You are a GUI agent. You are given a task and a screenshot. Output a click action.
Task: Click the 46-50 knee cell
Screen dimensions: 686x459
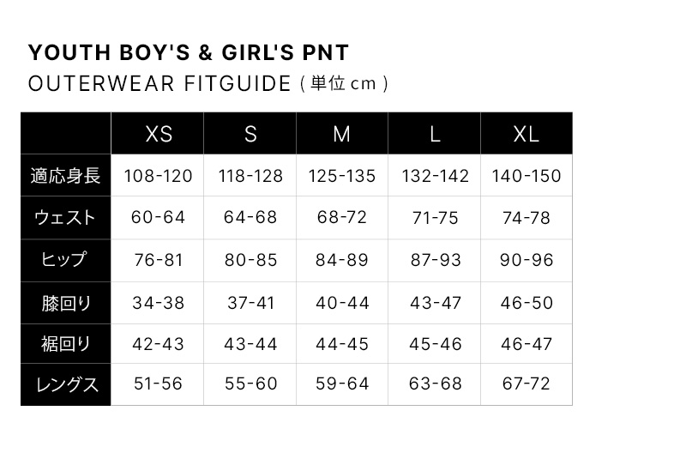527,303
